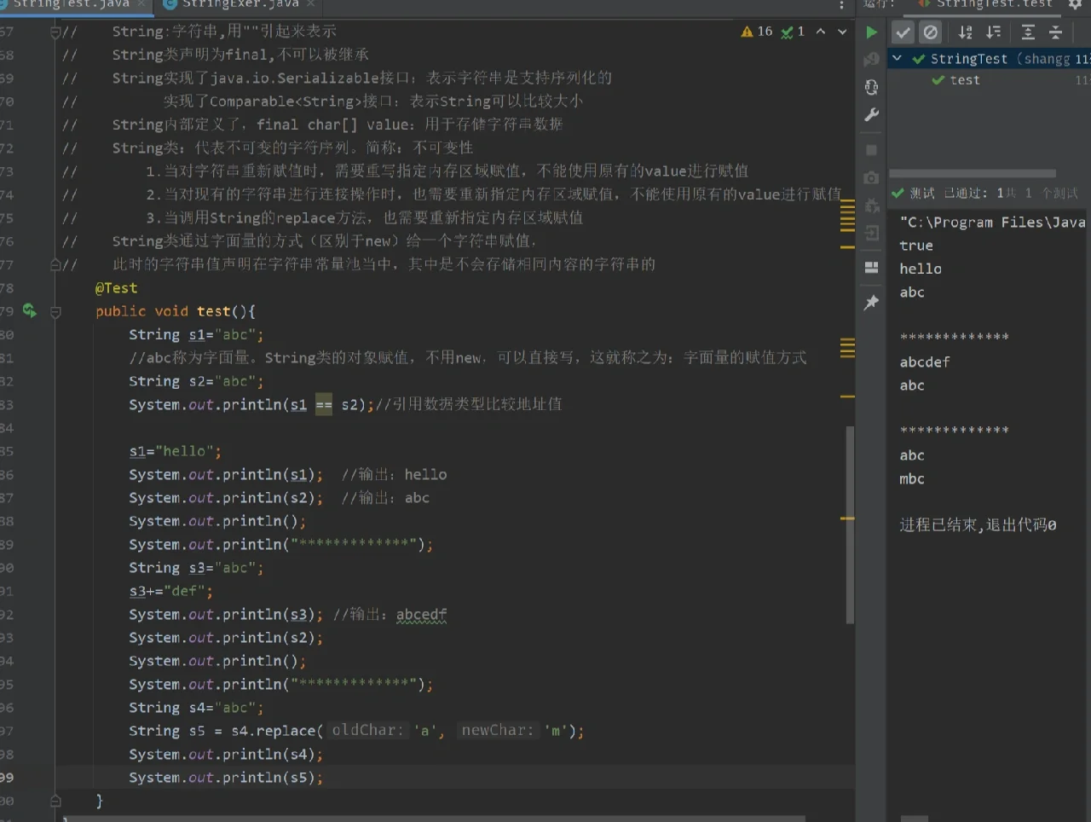Click the println(s5) statement on current line
Screen dimensions: 1091x822
click(226, 778)
